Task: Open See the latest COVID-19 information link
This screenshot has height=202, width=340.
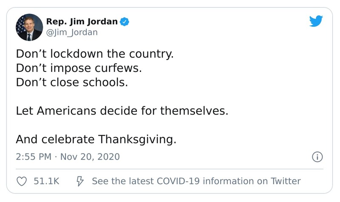Action: click(196, 181)
